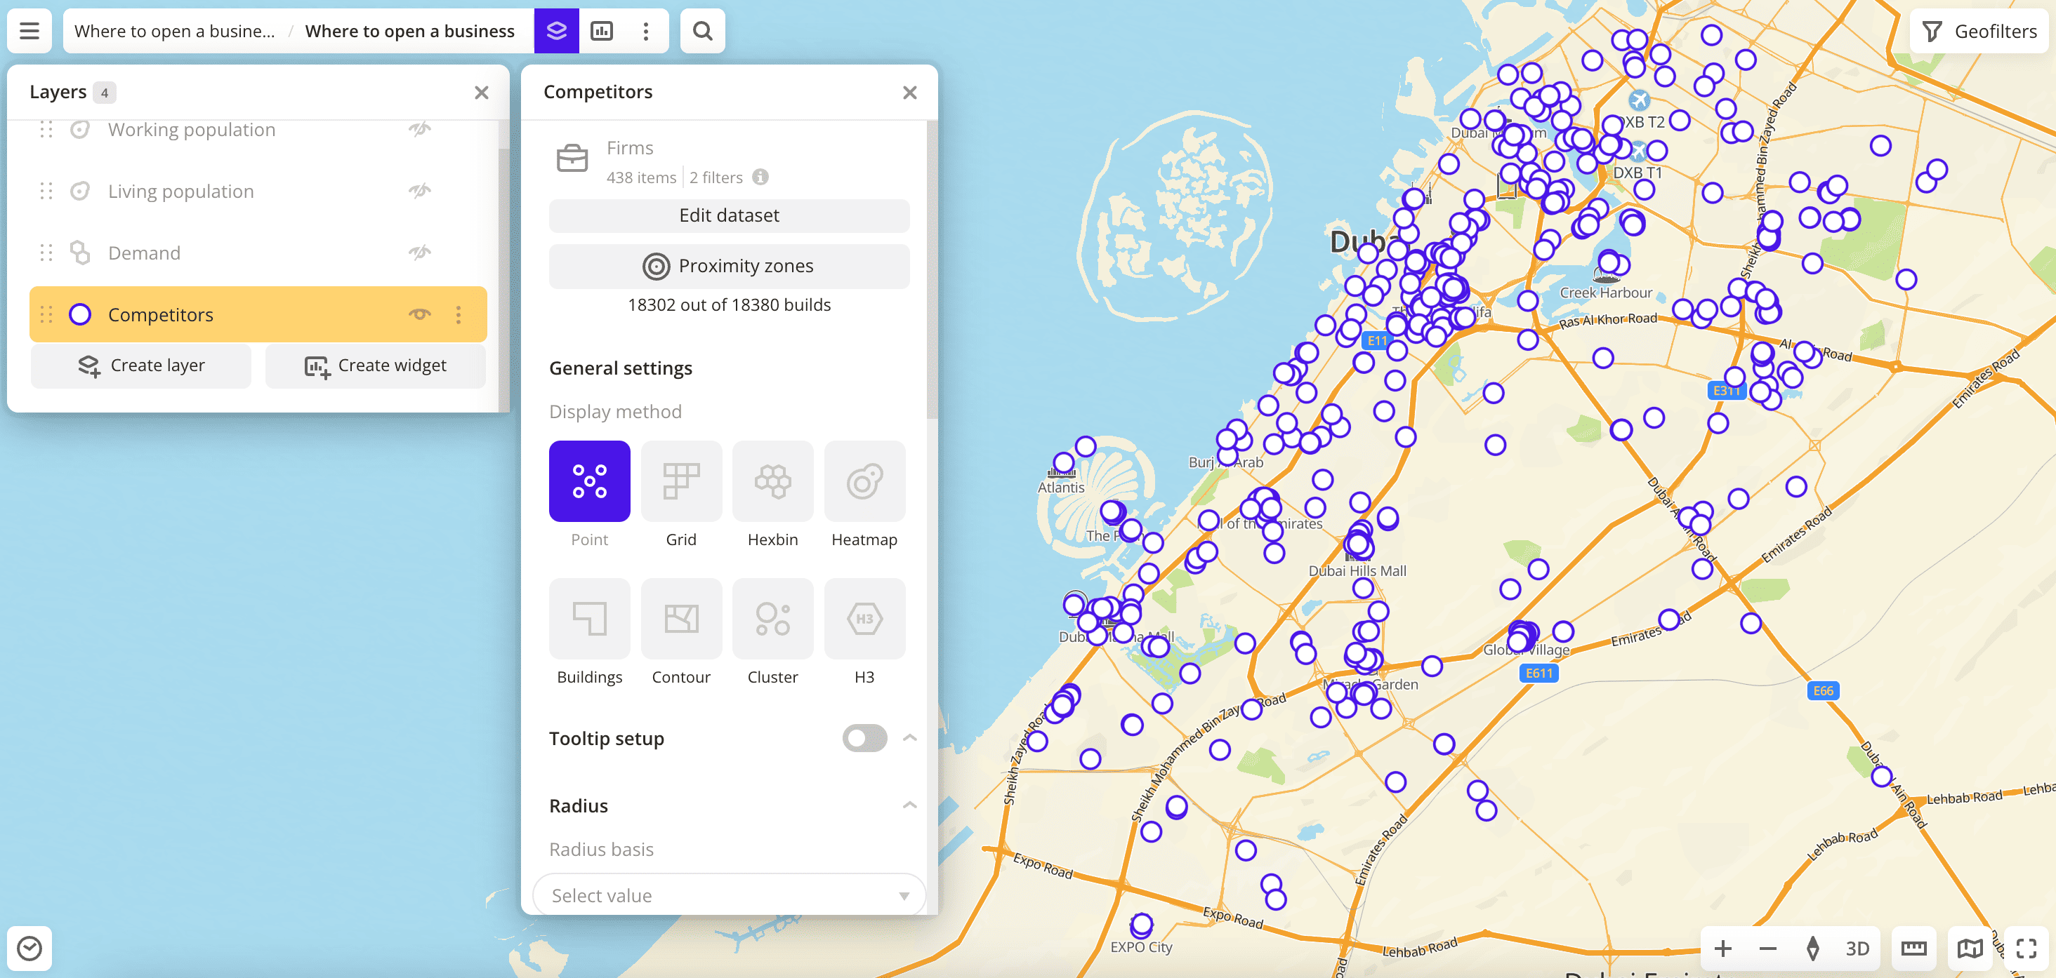Select the Hexbin display method

[x=772, y=482]
